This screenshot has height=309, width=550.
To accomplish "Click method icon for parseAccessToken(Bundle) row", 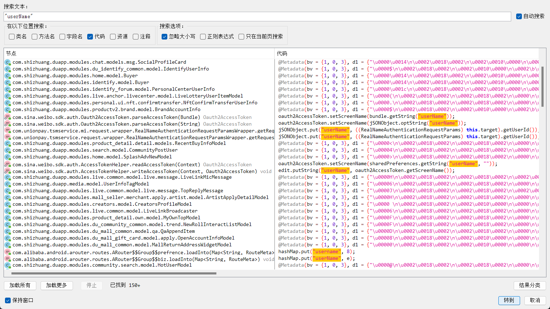I will [7, 117].
